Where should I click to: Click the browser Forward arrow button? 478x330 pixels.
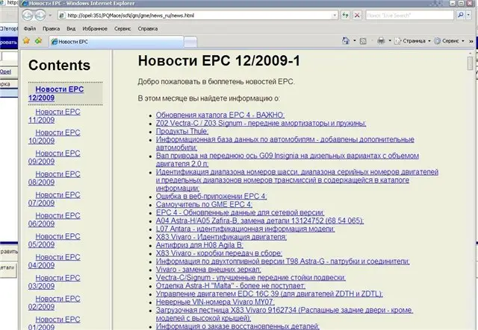point(40,15)
